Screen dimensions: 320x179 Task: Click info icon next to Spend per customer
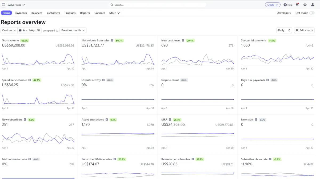click(30, 80)
